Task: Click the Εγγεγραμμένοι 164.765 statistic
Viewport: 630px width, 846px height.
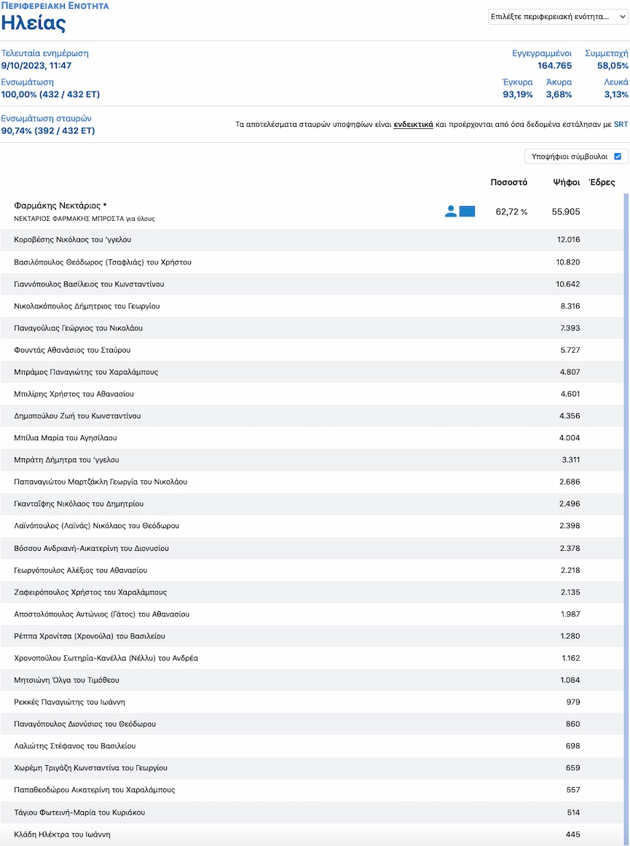Action: (x=542, y=59)
